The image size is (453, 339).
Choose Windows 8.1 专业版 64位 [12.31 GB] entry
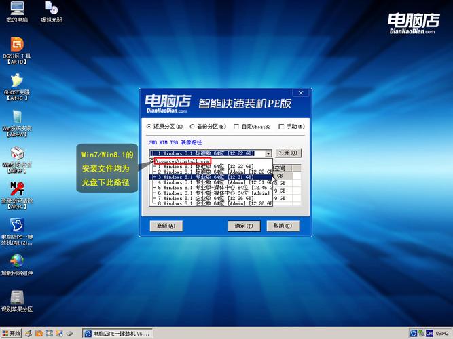211,177
